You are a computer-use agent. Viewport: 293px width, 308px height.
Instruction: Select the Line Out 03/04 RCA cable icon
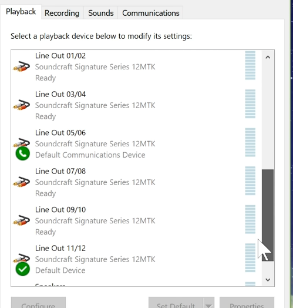(x=21, y=105)
